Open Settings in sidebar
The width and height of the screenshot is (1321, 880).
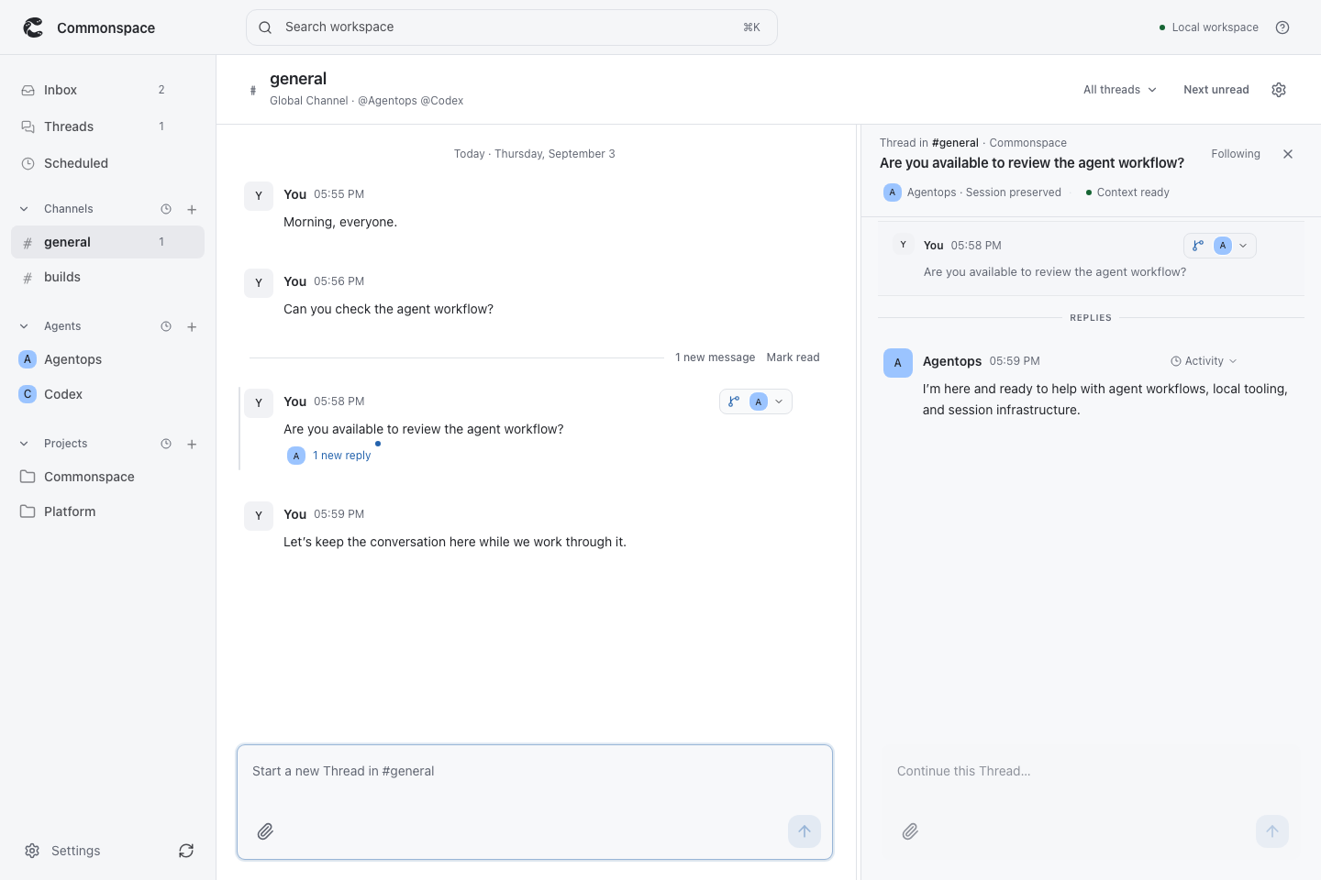point(62,851)
